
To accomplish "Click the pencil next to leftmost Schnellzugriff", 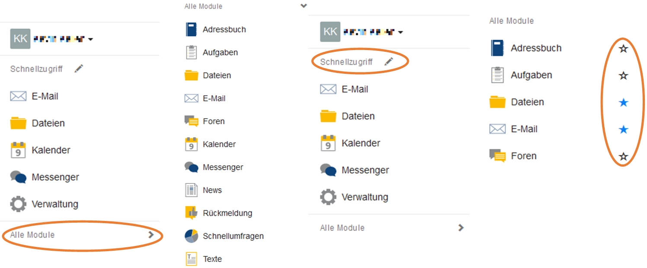I will tap(79, 69).
